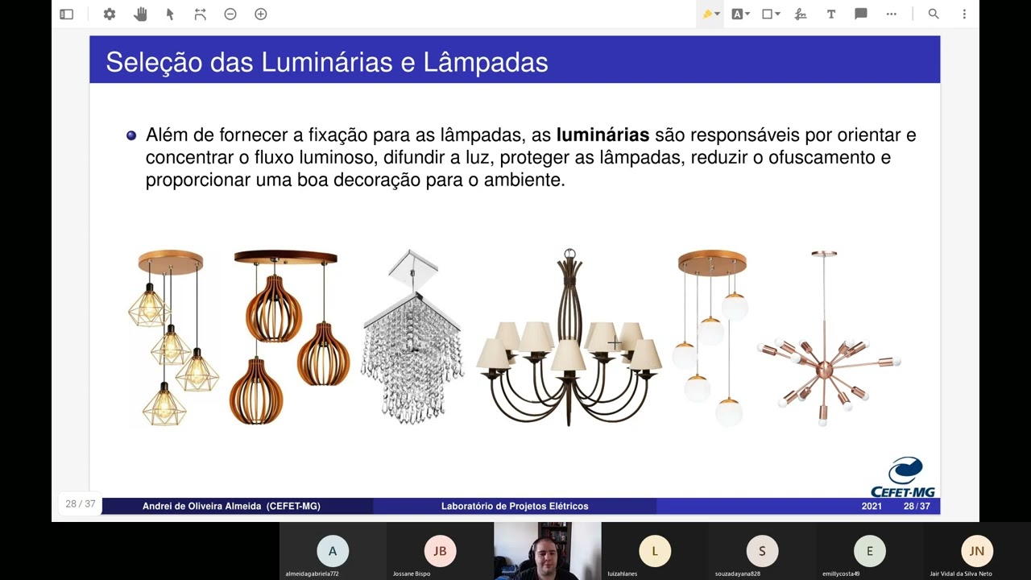This screenshot has width=1031, height=580.
Task: Select the yellow highlighter tool
Action: pos(707,14)
